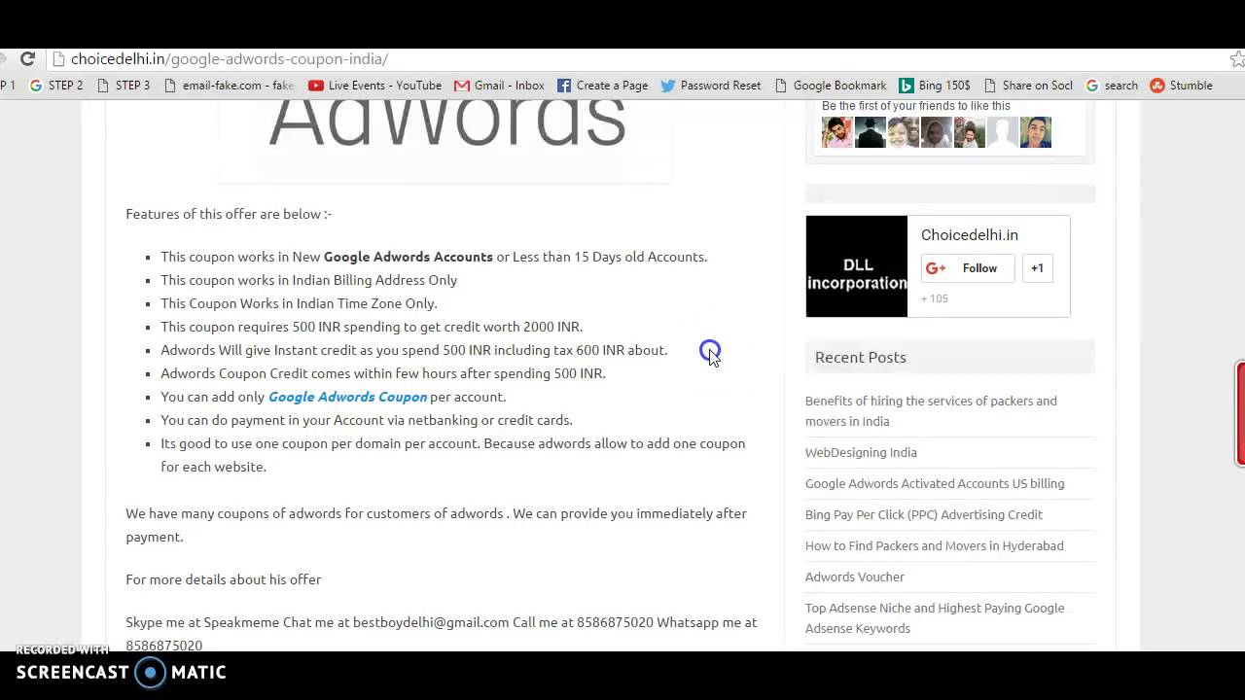Open the Adwords Voucher post
Image resolution: width=1245 pixels, height=700 pixels.
click(854, 577)
